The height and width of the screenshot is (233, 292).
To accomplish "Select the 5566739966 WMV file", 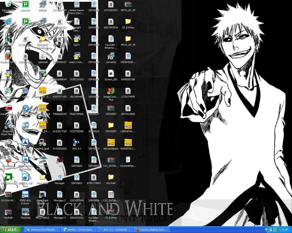I will point(77,110).
